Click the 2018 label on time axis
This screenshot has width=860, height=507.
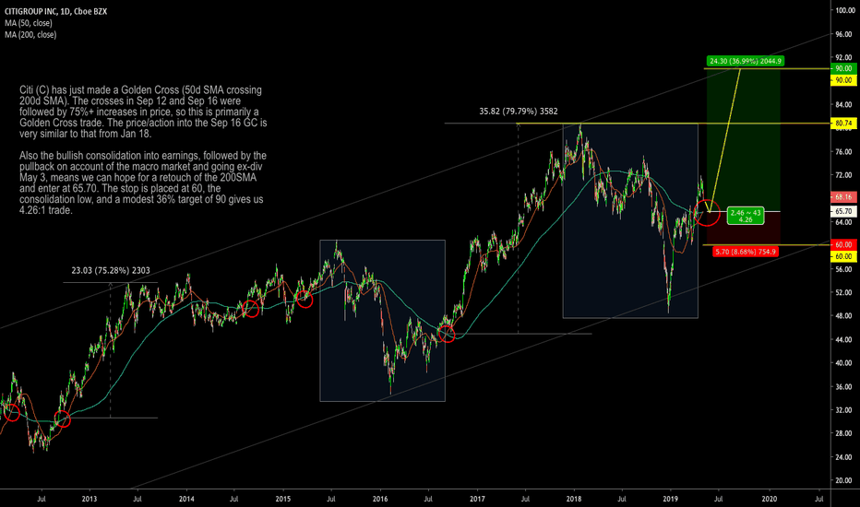pyautogui.click(x=574, y=499)
